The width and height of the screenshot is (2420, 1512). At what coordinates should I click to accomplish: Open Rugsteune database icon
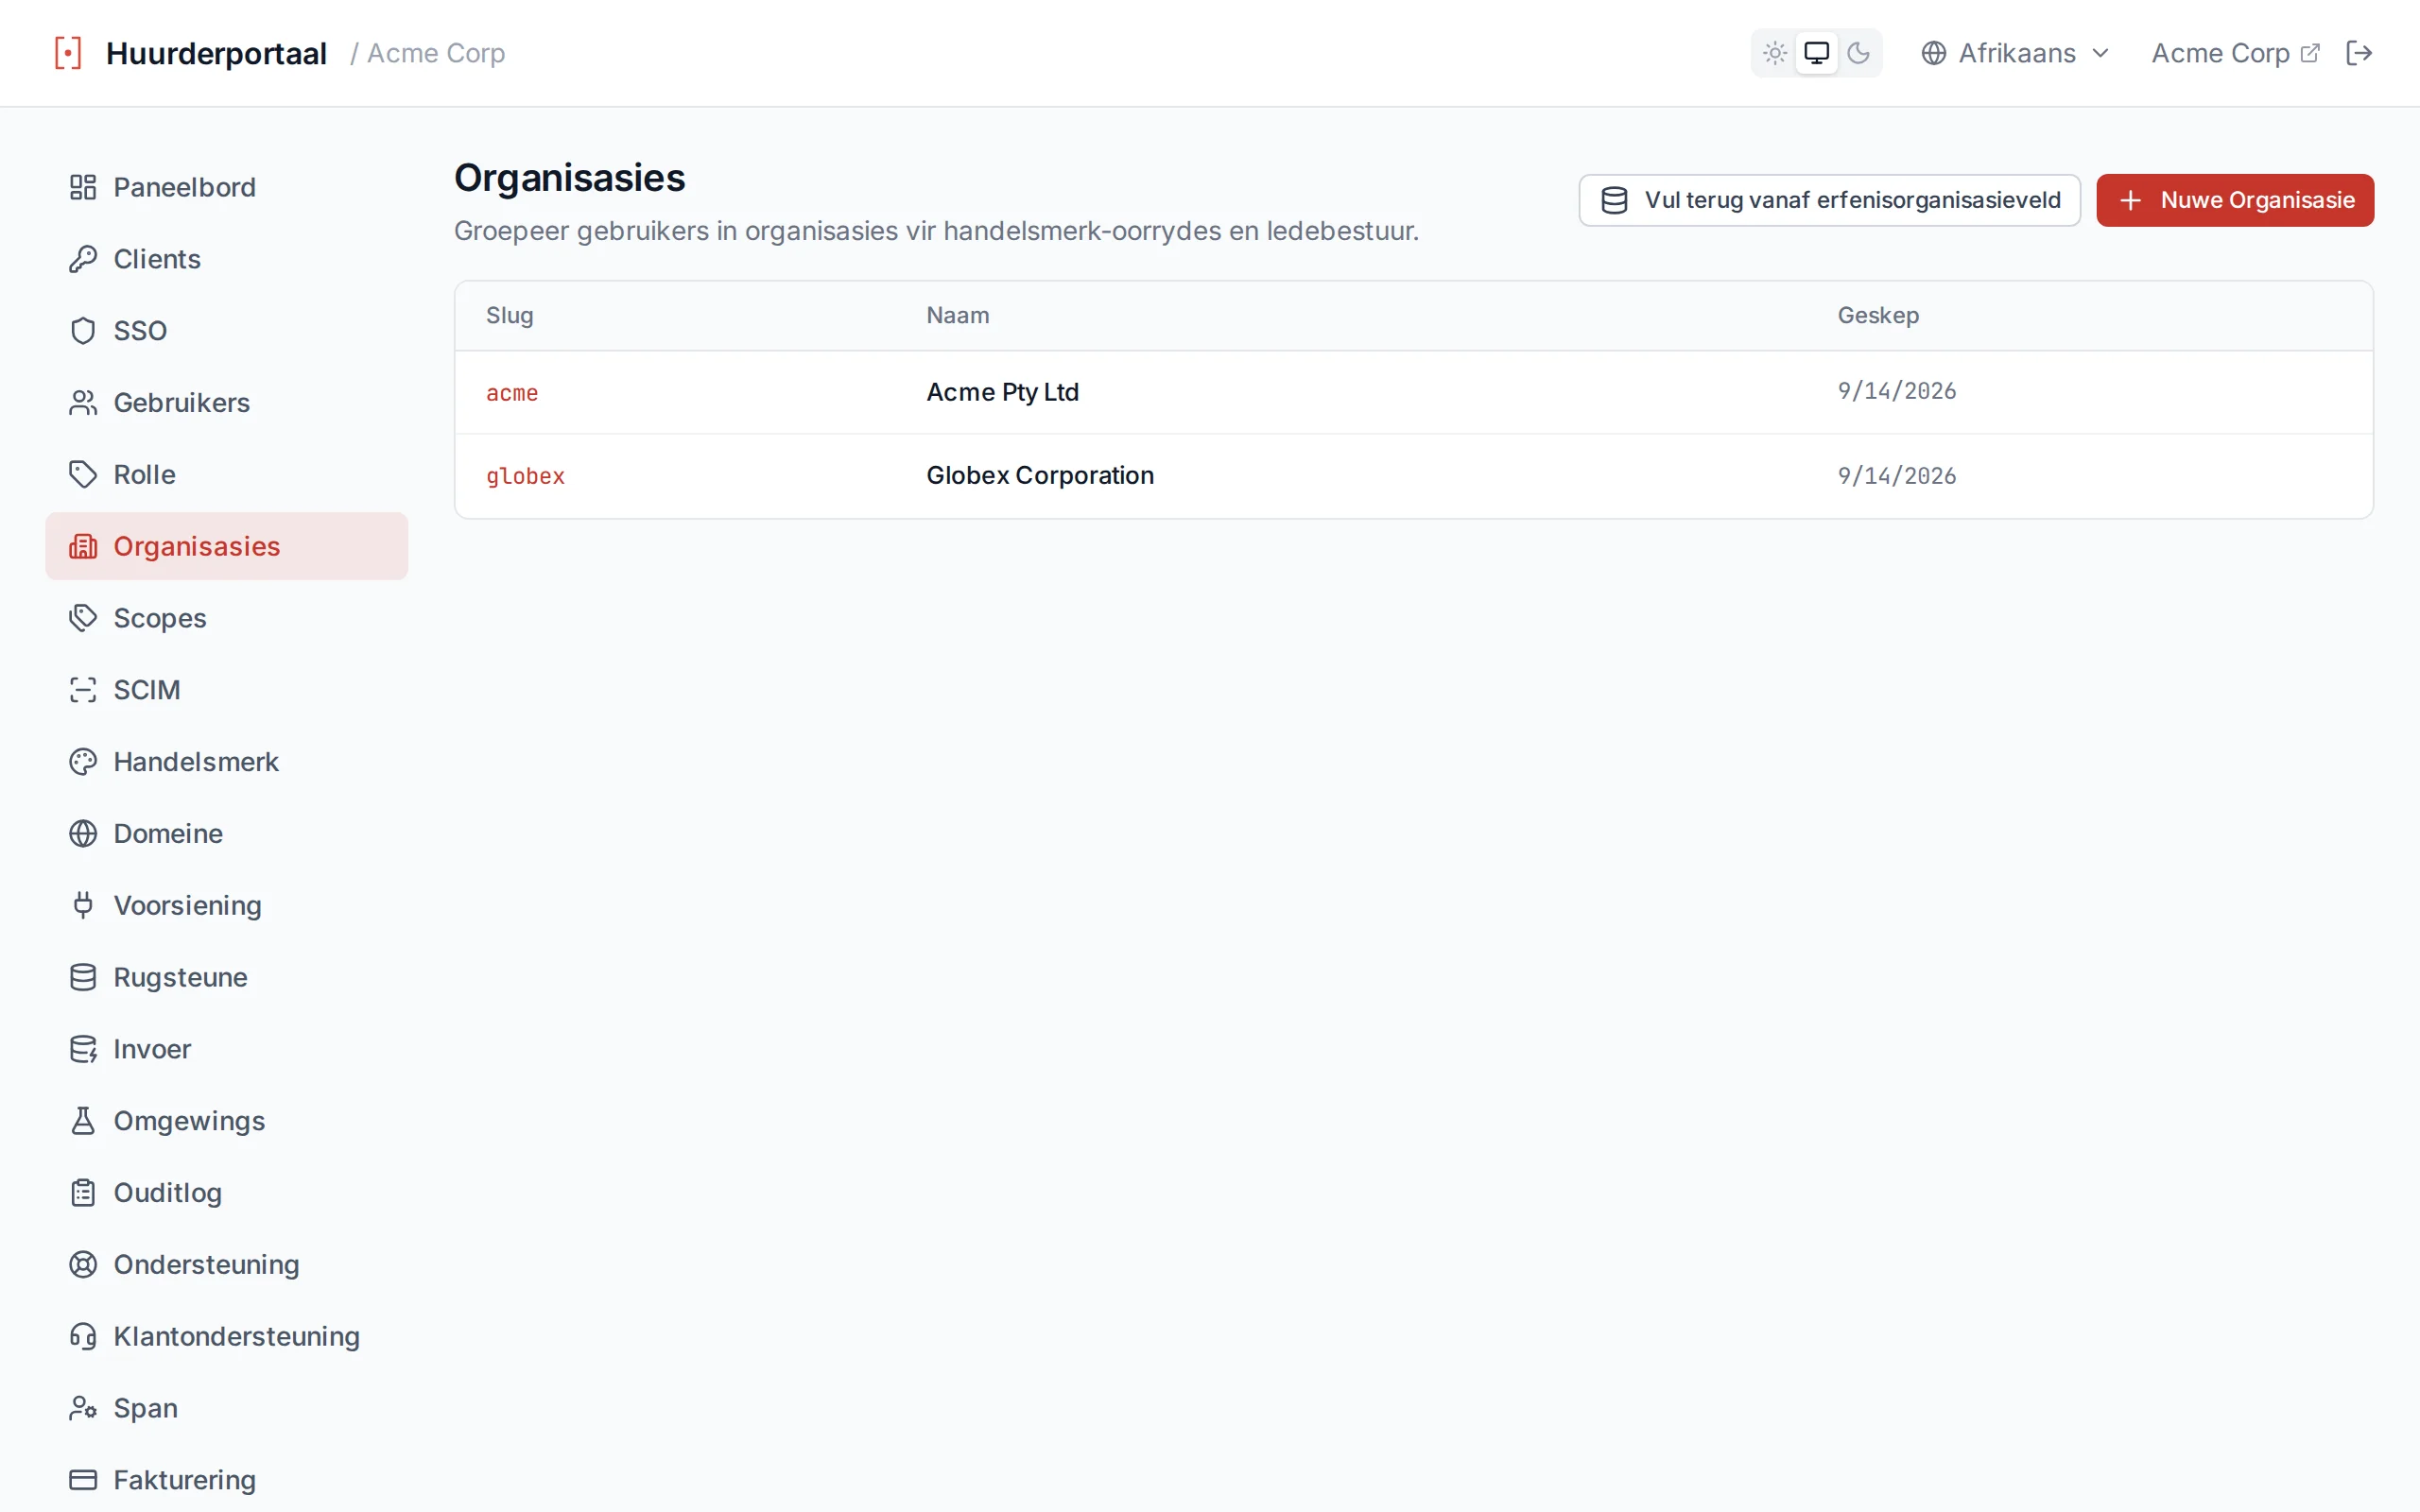pyautogui.click(x=83, y=977)
